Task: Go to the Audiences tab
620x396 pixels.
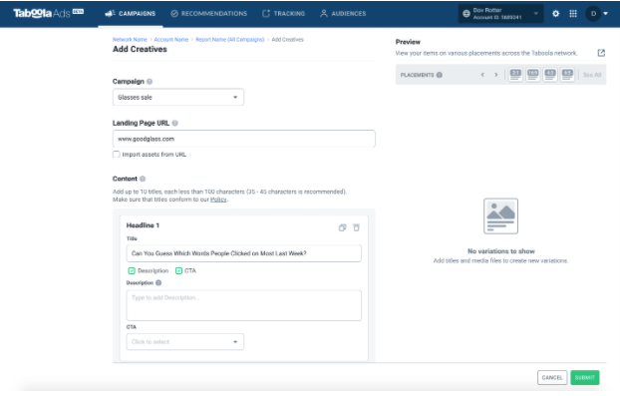Action: click(x=343, y=13)
